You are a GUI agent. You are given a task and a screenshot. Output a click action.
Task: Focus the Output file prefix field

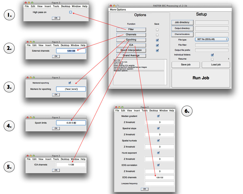pyautogui.click(x=212, y=50)
